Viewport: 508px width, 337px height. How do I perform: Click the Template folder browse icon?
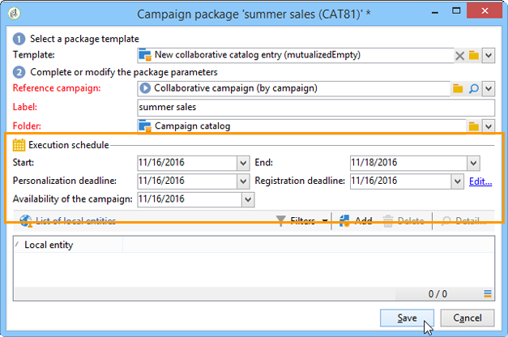[474, 55]
